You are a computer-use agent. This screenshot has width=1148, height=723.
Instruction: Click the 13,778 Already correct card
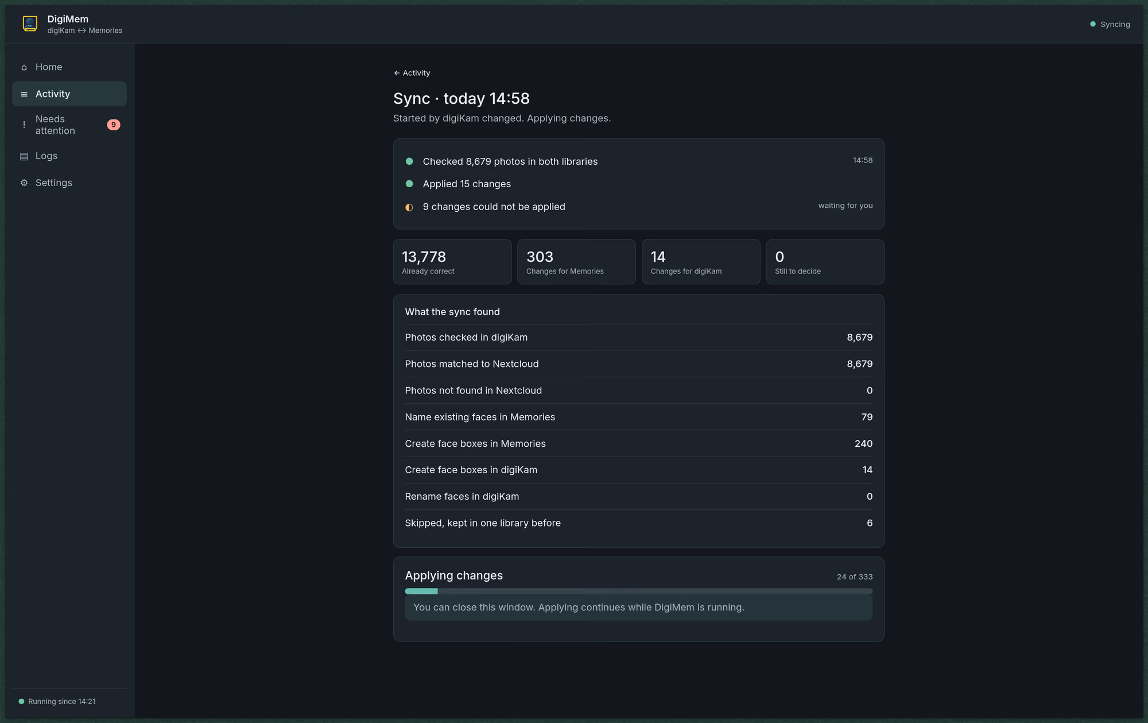[x=452, y=262]
